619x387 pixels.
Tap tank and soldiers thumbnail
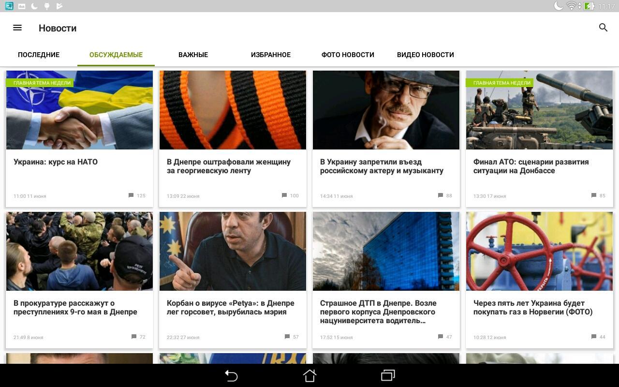[539, 110]
